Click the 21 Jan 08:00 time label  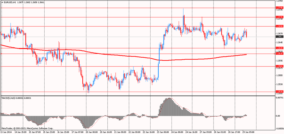pos(120,132)
